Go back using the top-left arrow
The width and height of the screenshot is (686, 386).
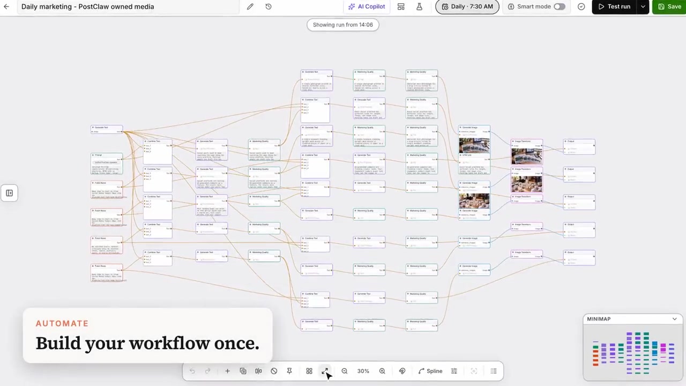(6, 6)
